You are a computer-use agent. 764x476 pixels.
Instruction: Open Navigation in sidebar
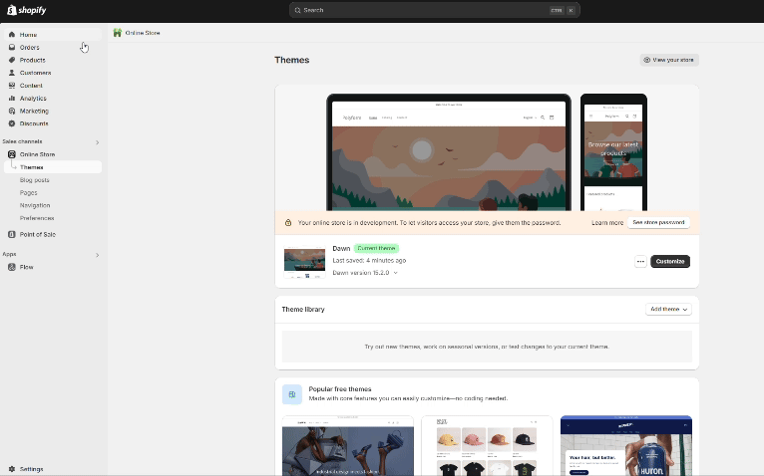(x=35, y=205)
